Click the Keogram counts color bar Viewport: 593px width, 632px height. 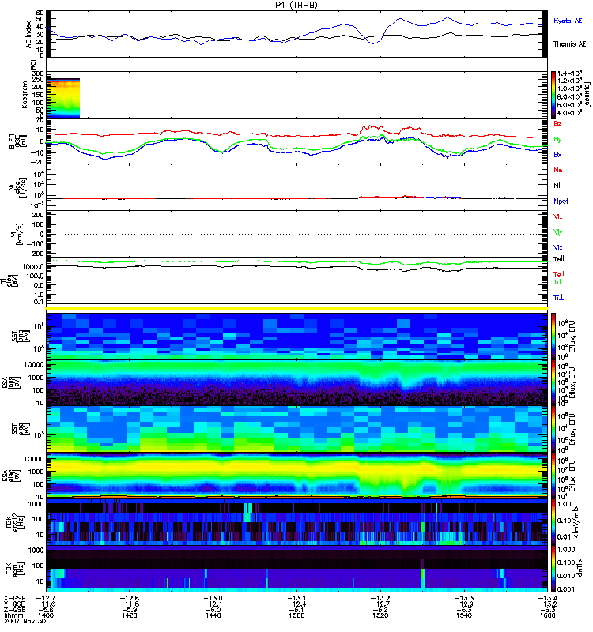click(x=553, y=94)
